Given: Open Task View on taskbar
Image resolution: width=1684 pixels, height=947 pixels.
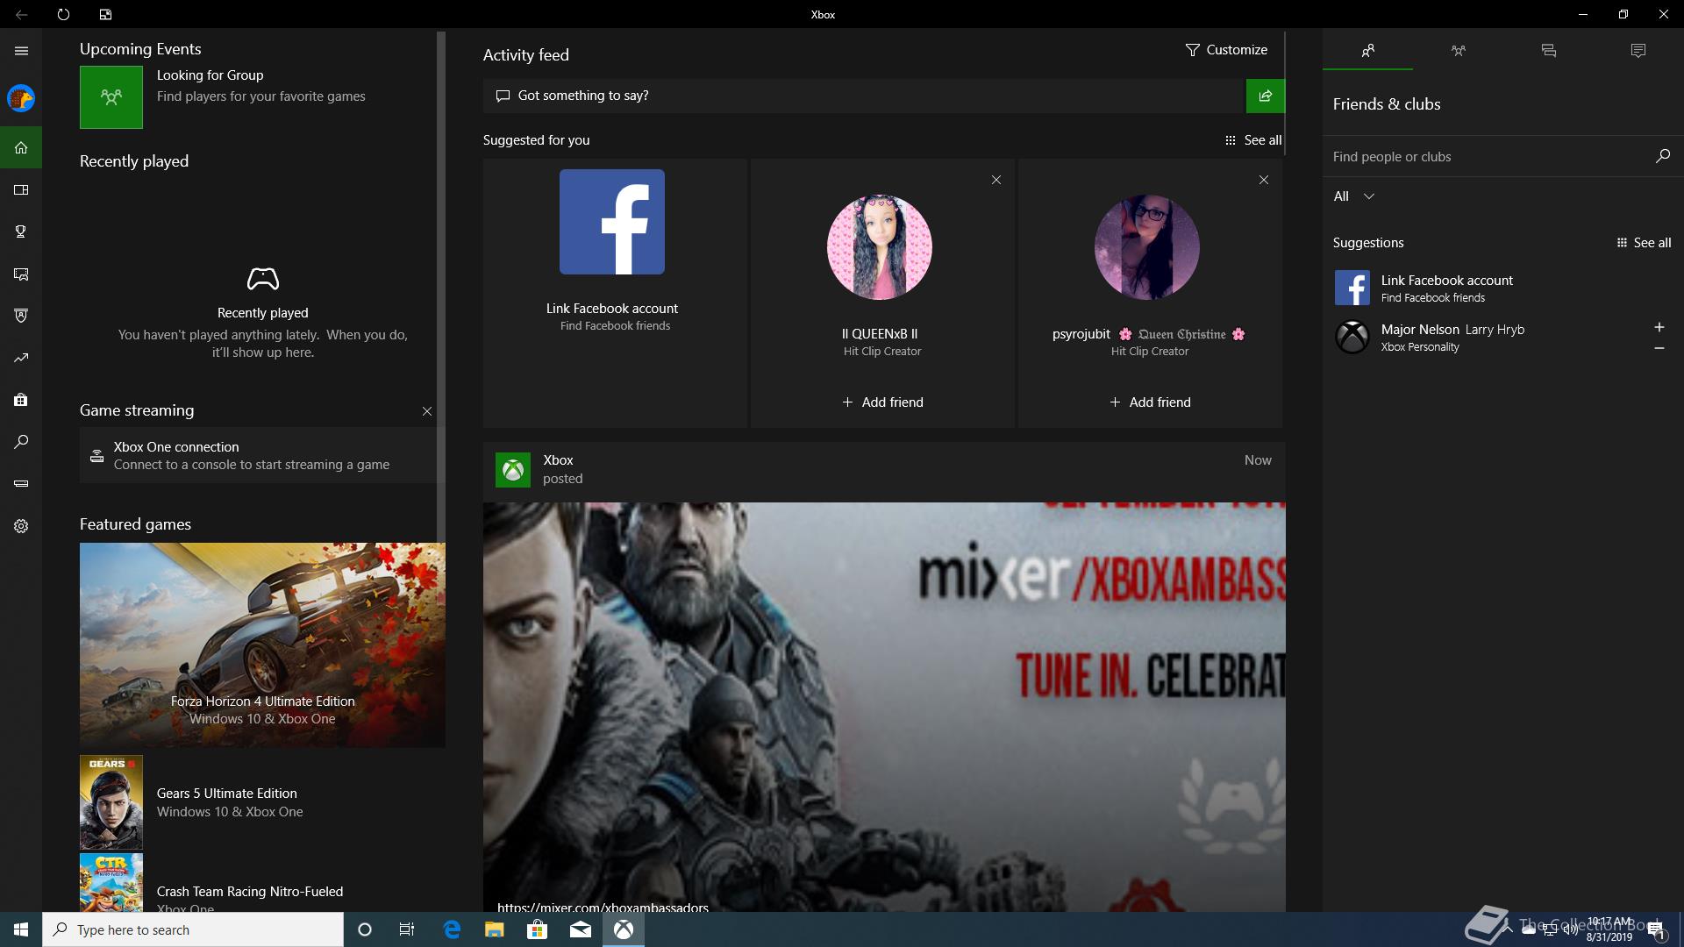Looking at the screenshot, I should [x=407, y=929].
